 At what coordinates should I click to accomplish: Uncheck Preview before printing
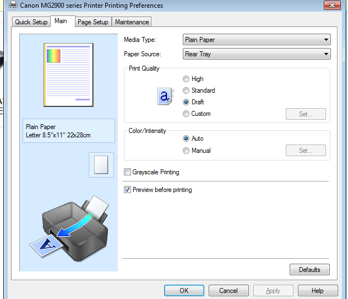pos(127,190)
